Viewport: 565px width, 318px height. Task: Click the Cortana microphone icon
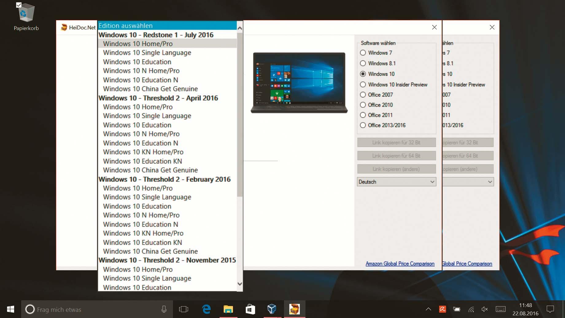coord(164,309)
